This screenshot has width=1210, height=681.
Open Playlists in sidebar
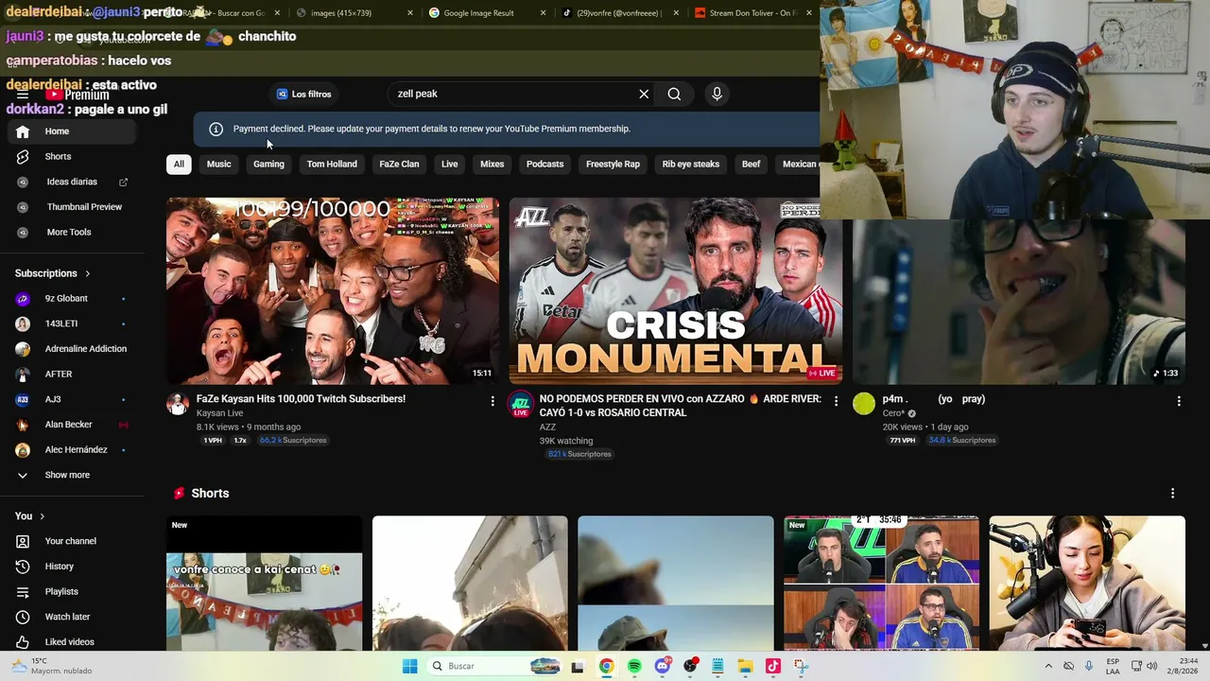(x=73, y=591)
